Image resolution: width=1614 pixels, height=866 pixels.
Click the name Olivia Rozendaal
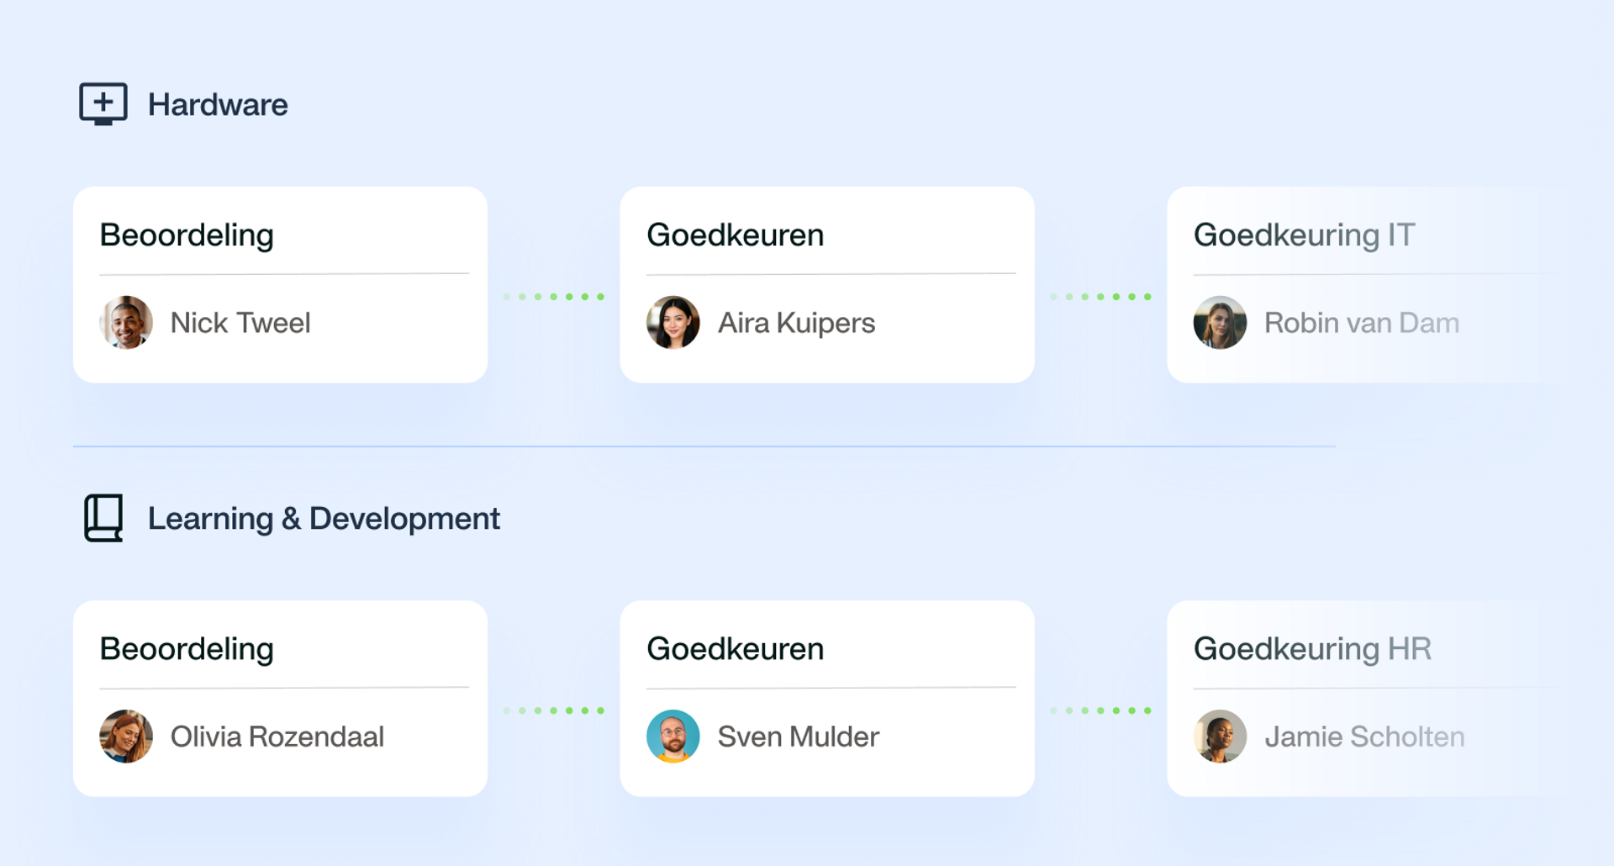pyautogui.click(x=277, y=737)
